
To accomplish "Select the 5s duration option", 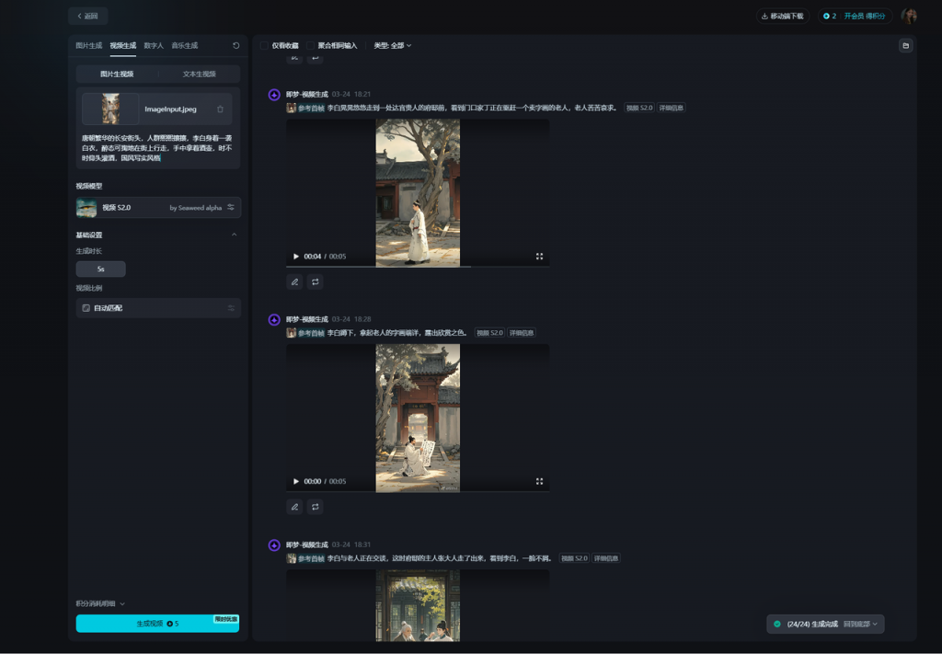I will coord(101,269).
